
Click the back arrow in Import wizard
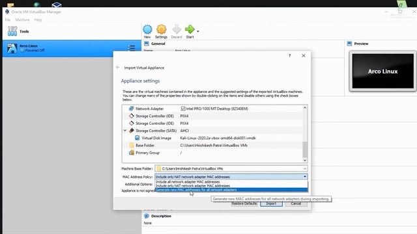tap(118, 68)
